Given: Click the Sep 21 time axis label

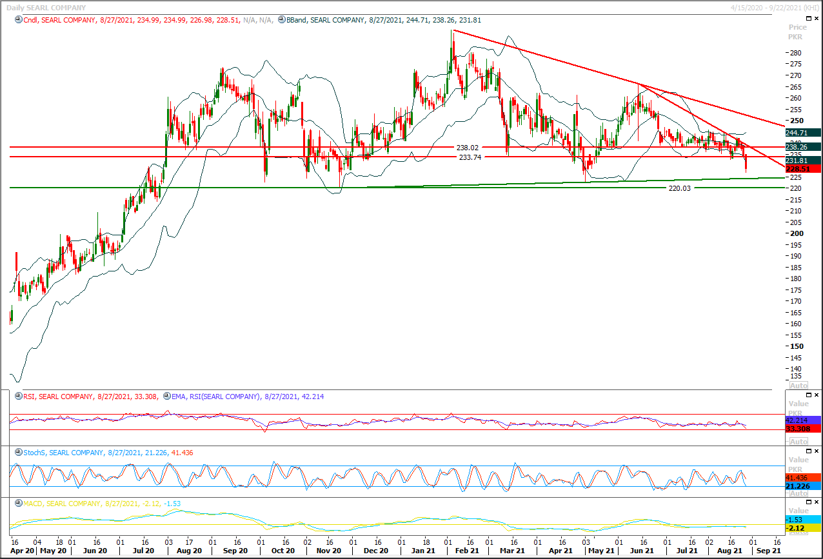Looking at the screenshot, I should (768, 551).
